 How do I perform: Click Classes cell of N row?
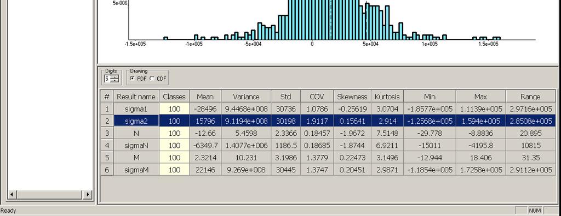click(x=174, y=133)
